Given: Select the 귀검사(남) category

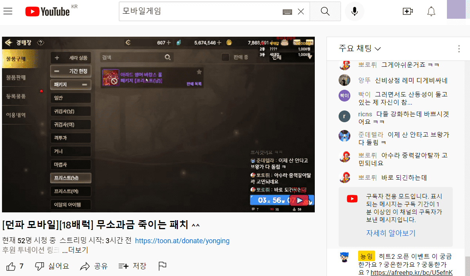Looking at the screenshot, I should click(x=71, y=112).
